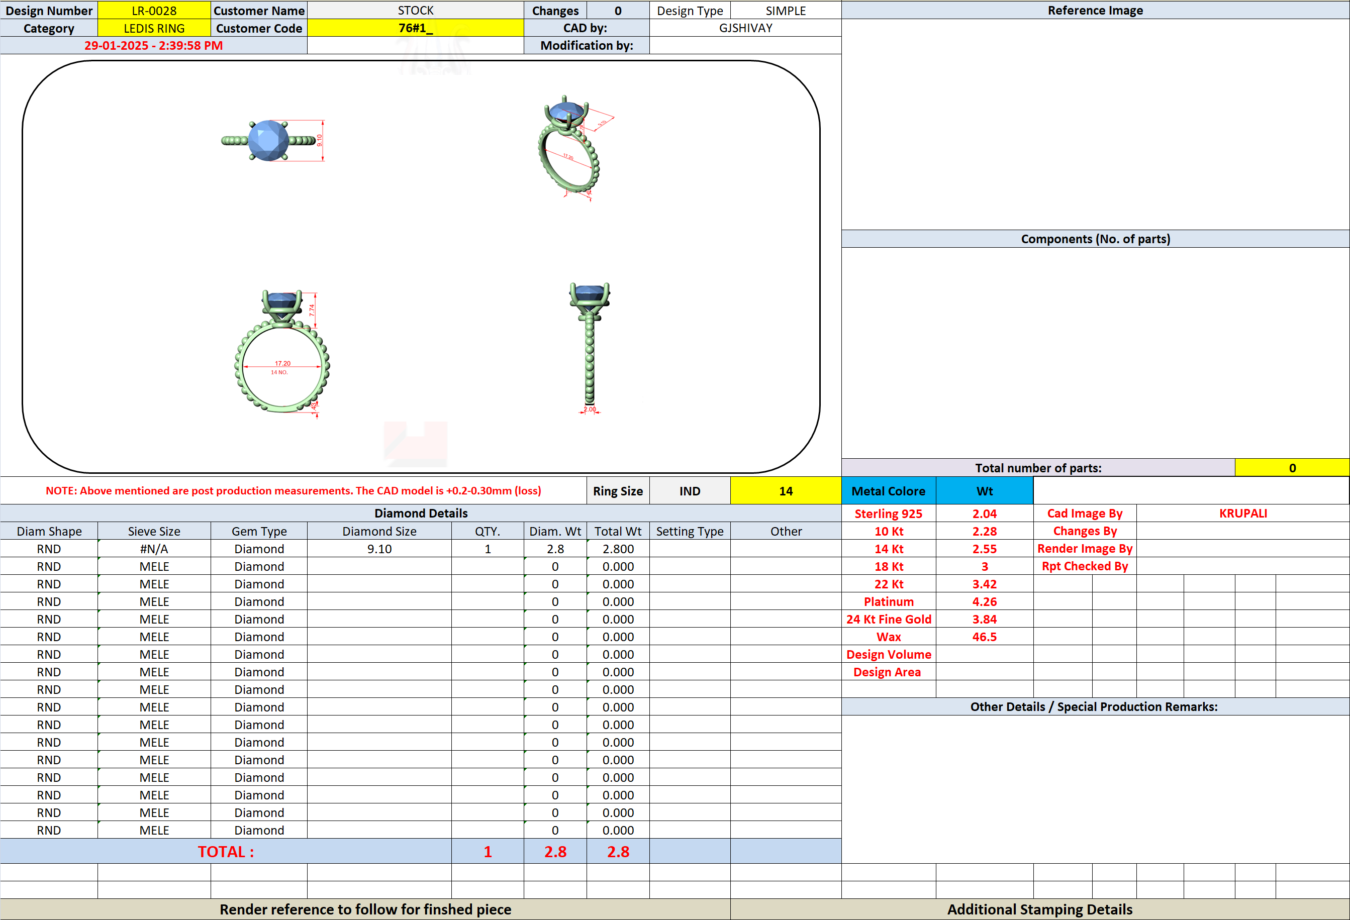Select the Other column header
Screen dimensions: 1350x920
click(x=786, y=531)
